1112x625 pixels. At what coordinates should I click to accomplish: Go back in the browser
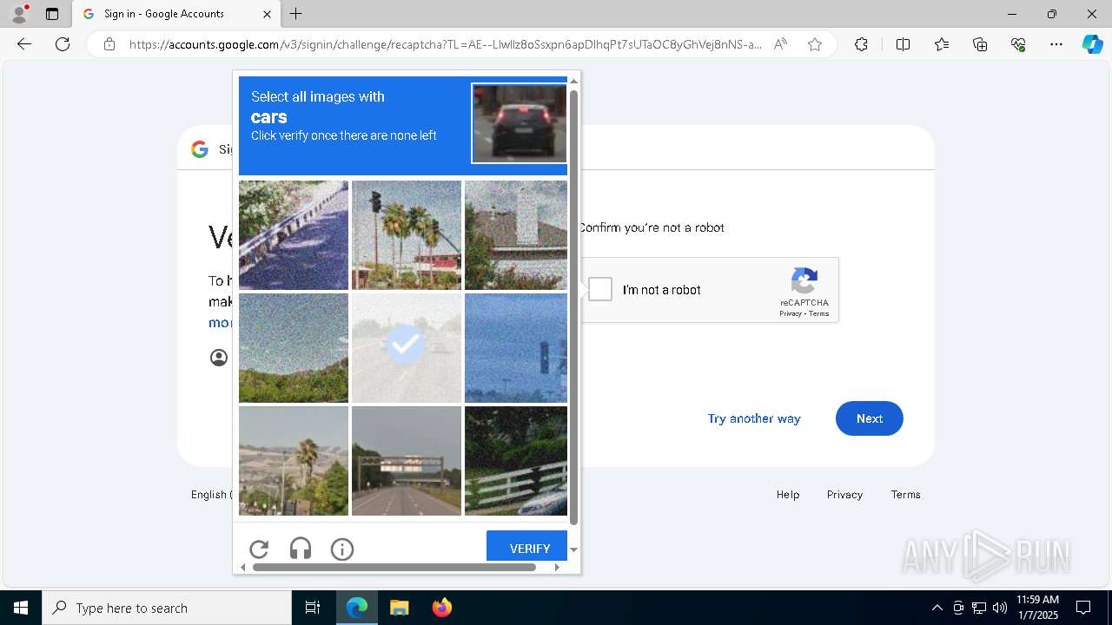24,44
